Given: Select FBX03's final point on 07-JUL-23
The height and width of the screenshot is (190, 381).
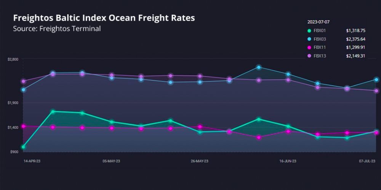Looking at the screenshot, I should pos(376,79).
